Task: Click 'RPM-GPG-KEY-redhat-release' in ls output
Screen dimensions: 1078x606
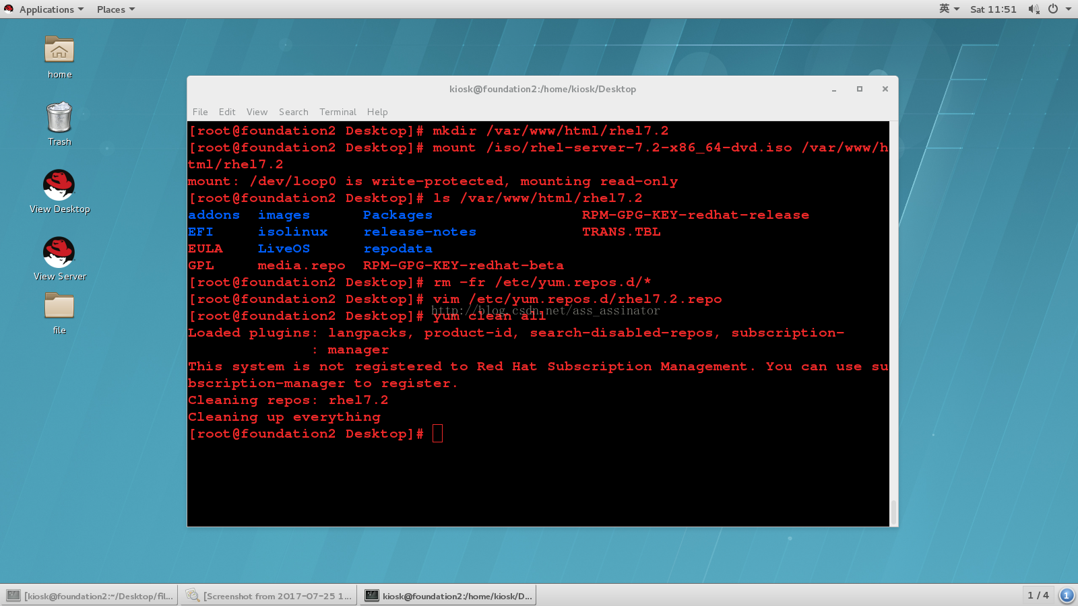Action: click(695, 215)
